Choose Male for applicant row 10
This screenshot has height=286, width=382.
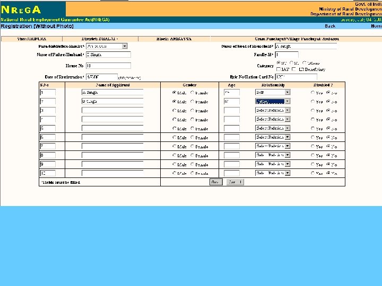click(174, 173)
